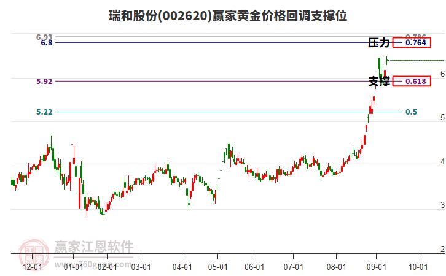The height and width of the screenshot is (276, 446).
Task: Click the right axis value 5
Action: click(x=442, y=118)
